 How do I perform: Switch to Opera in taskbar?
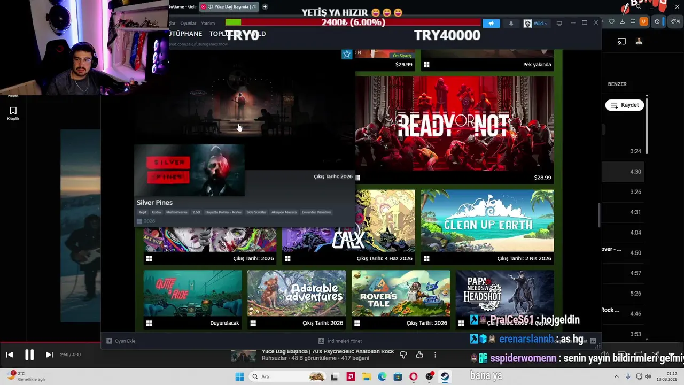click(x=413, y=376)
